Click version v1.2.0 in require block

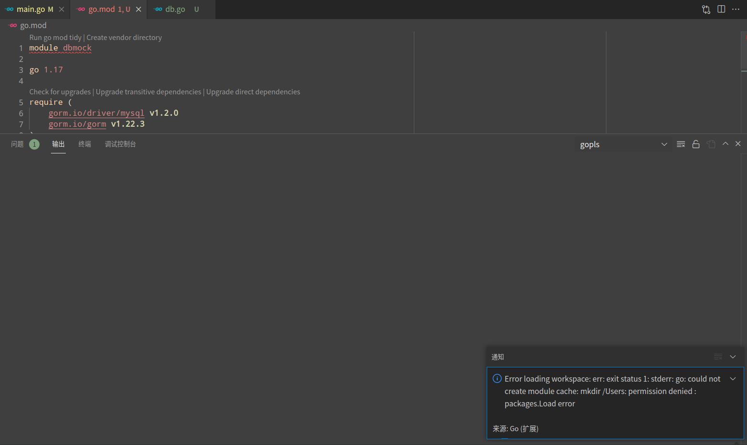click(x=164, y=113)
